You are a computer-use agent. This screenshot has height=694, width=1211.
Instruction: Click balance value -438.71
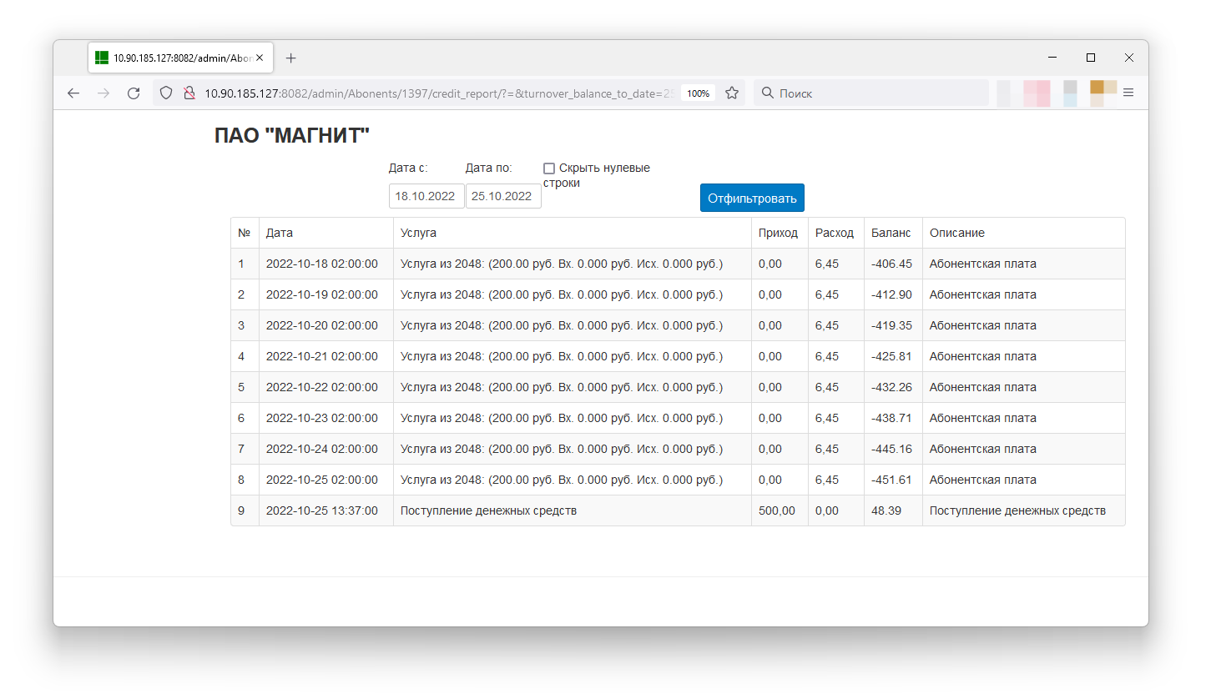[x=892, y=418]
